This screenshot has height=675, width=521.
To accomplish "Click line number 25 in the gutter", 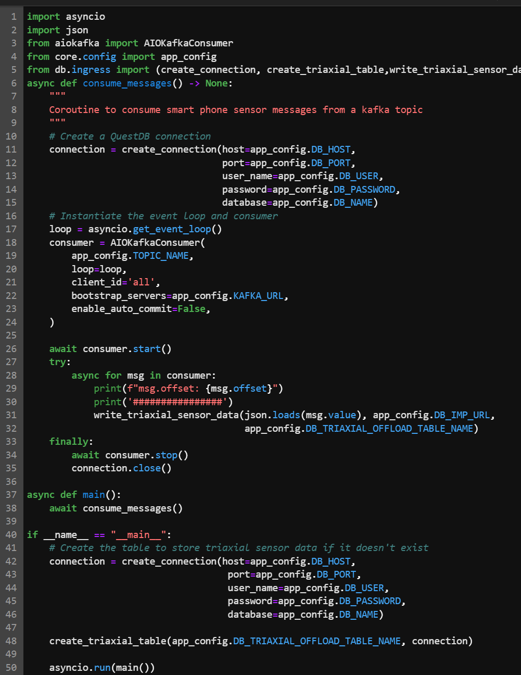I will click(x=11, y=335).
